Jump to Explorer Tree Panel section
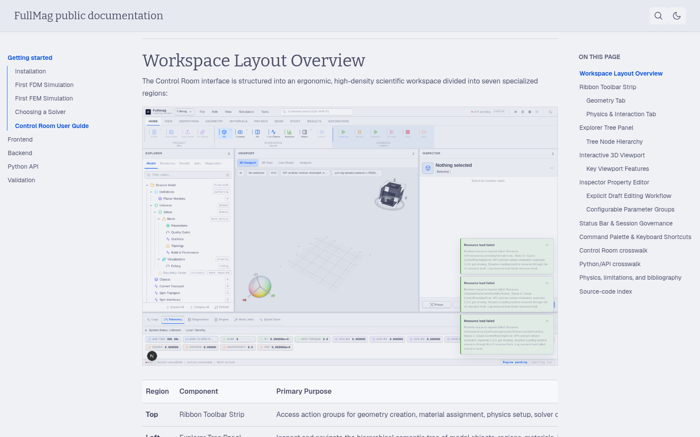This screenshot has width=700, height=437. (x=606, y=128)
